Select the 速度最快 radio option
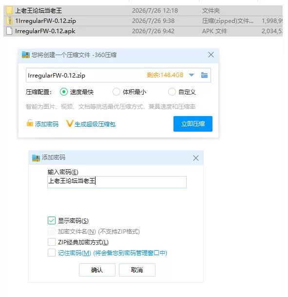The height and width of the screenshot is (297, 288). 64,92
